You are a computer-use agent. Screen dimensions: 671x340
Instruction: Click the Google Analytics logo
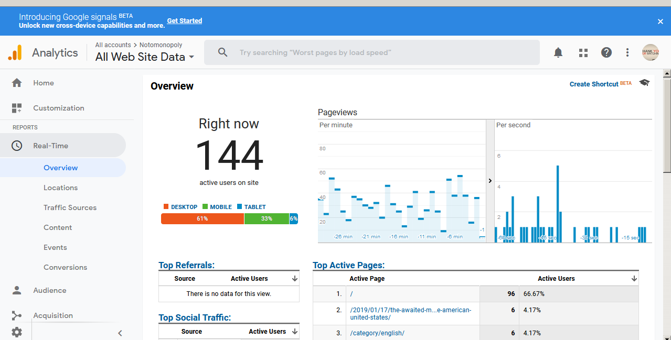tap(15, 52)
